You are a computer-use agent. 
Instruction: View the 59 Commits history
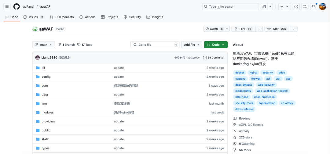pos(213,58)
